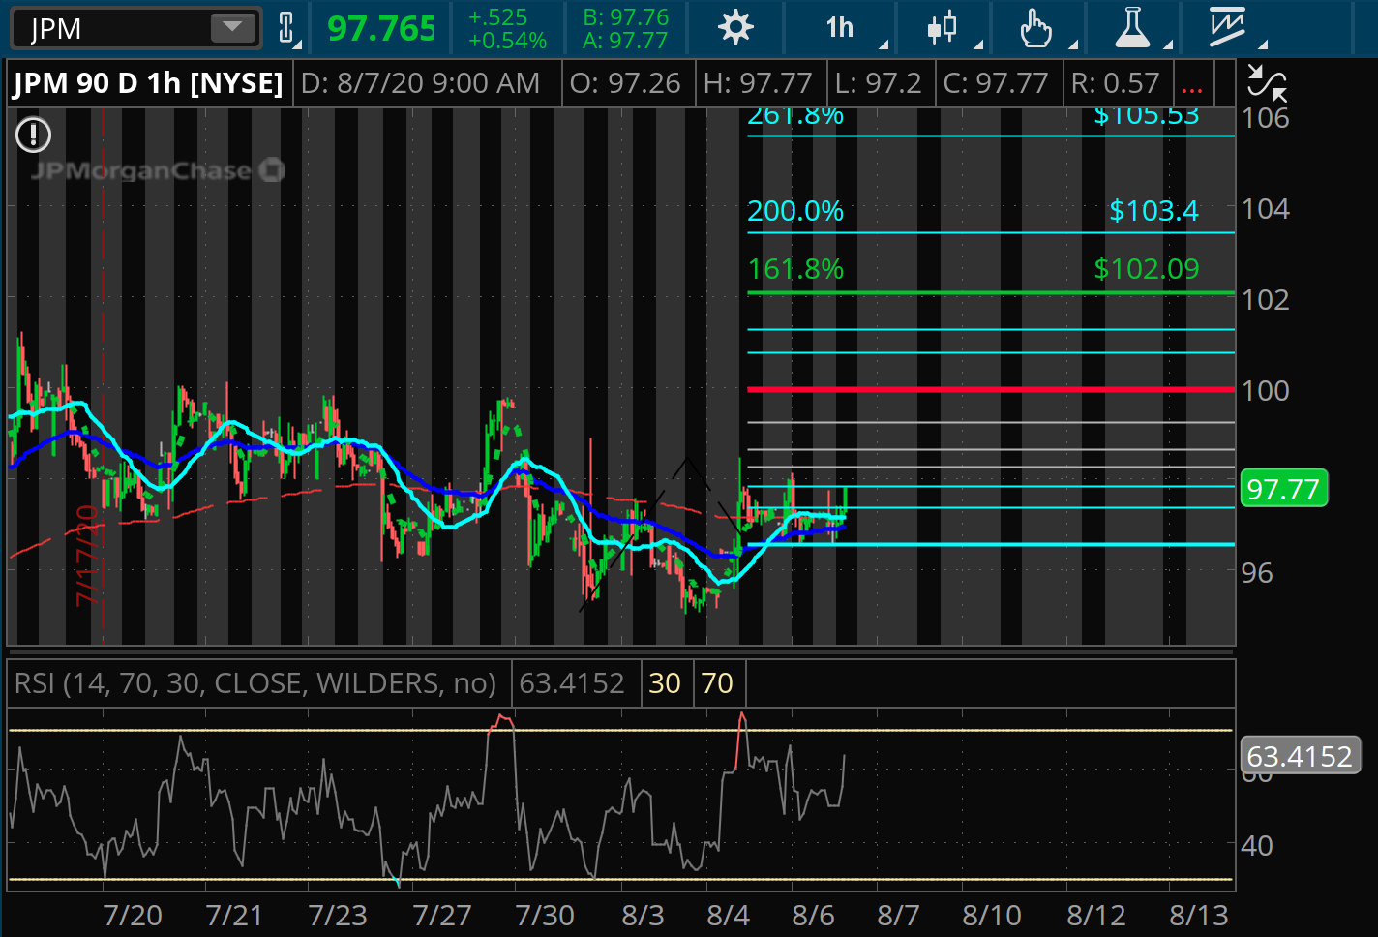
Task: Click the RSI study title label
Action: 255,683
